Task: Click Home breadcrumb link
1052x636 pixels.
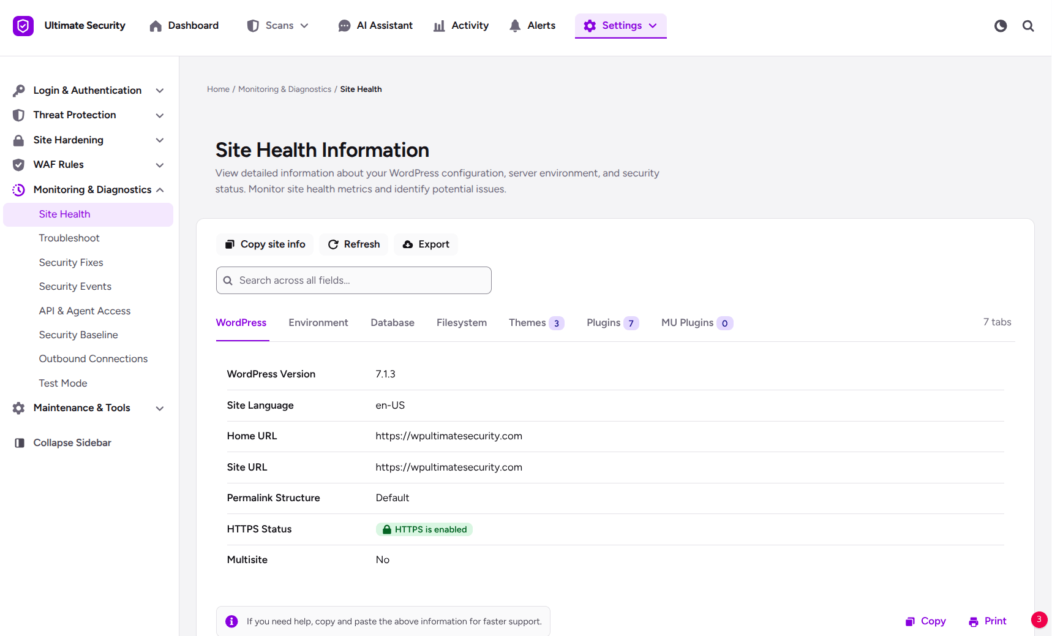Action: click(218, 89)
